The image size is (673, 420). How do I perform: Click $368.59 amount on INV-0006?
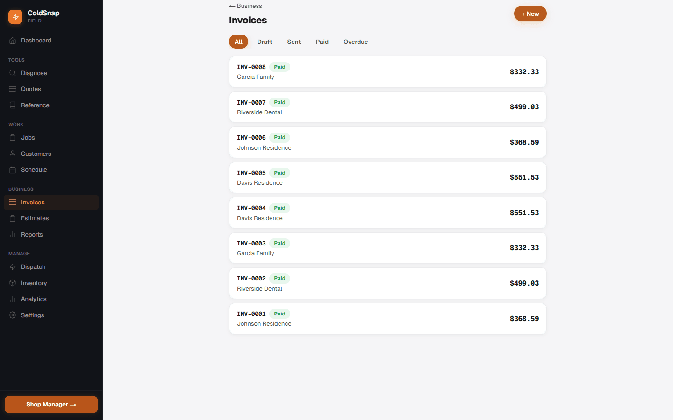pos(524,142)
